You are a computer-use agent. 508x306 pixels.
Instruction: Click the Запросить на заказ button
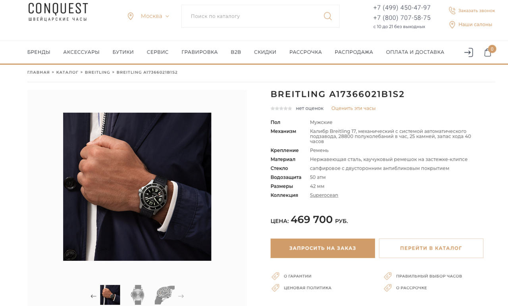[323, 248]
